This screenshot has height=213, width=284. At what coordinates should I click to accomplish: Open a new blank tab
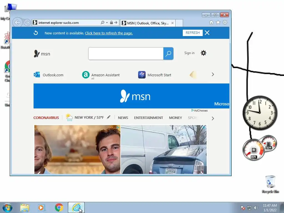coord(179,23)
